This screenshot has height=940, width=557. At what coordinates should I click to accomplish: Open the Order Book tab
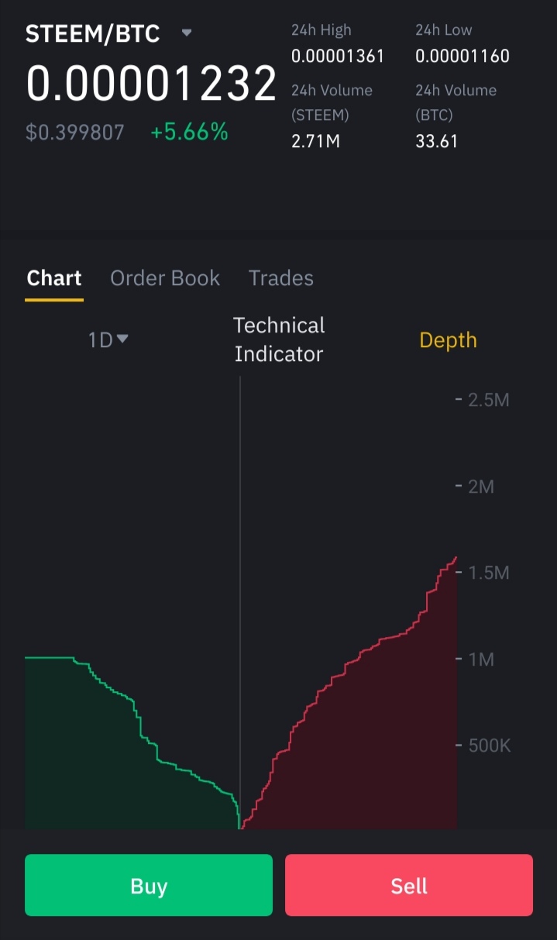click(165, 278)
